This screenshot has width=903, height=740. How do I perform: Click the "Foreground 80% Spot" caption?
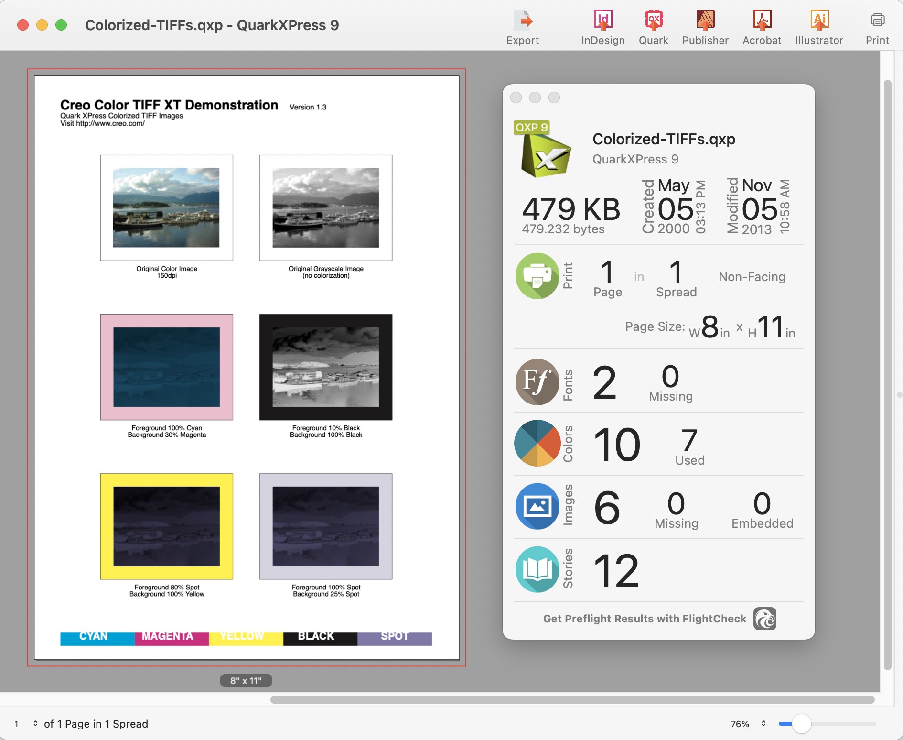coord(167,587)
